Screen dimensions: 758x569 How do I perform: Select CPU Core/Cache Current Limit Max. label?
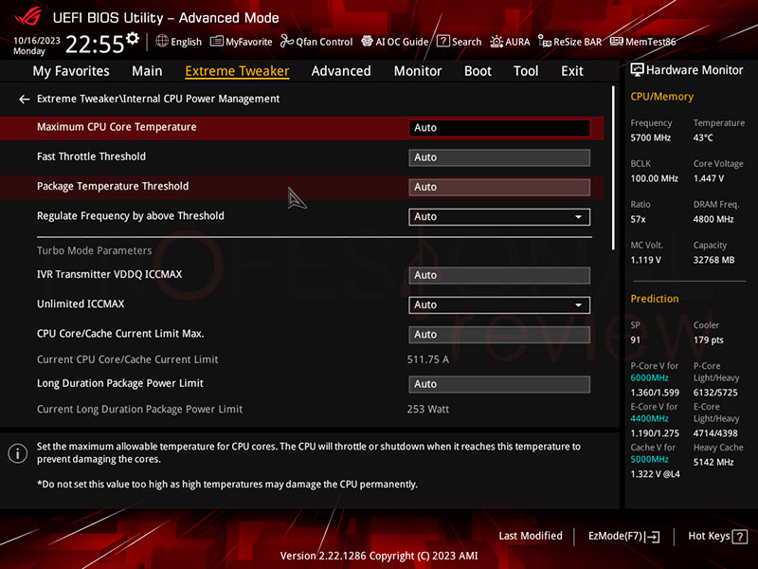(120, 334)
